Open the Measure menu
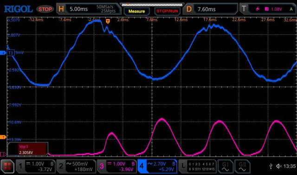The height and width of the screenshot is (175, 297). (x=136, y=11)
